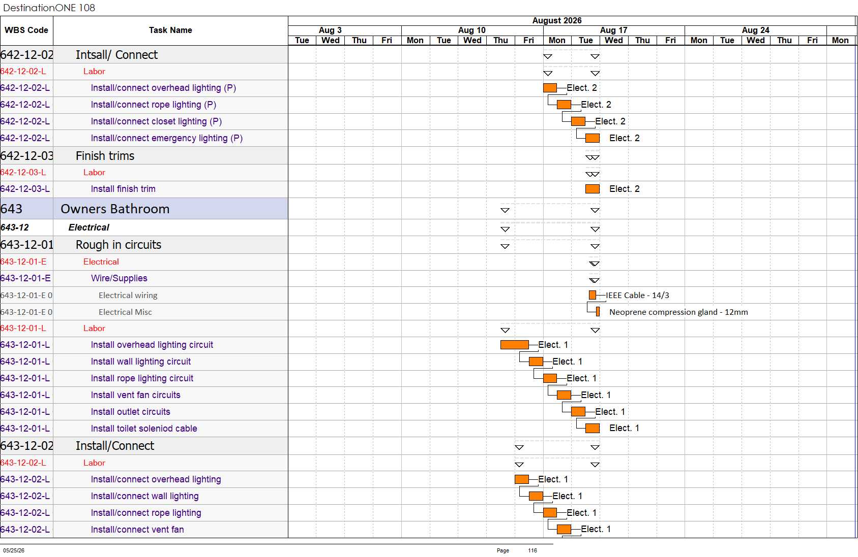Click the start summary triangle for Owners Bathroom
The height and width of the screenshot is (557, 858).
[505, 210]
